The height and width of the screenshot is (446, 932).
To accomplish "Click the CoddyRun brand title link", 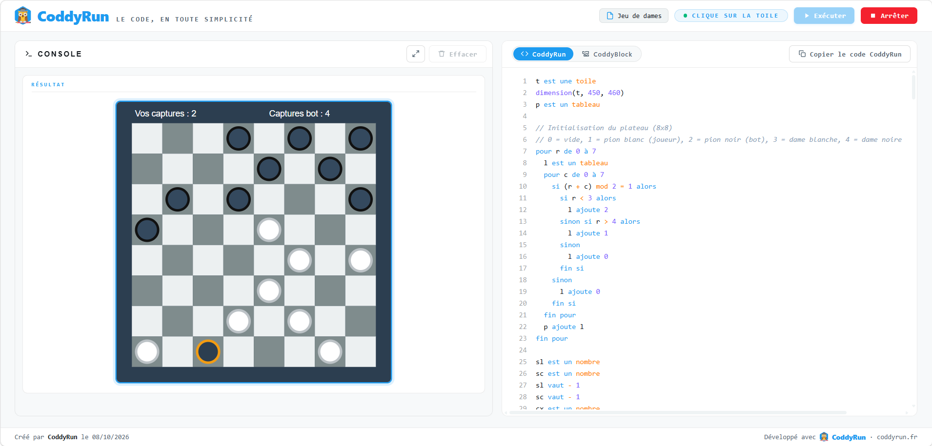I will [x=73, y=17].
